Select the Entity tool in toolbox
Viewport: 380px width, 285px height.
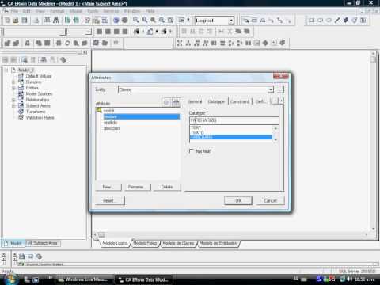(254, 21)
